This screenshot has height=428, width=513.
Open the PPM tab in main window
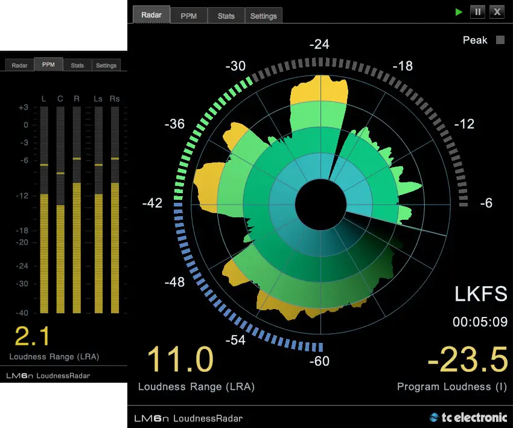(189, 16)
